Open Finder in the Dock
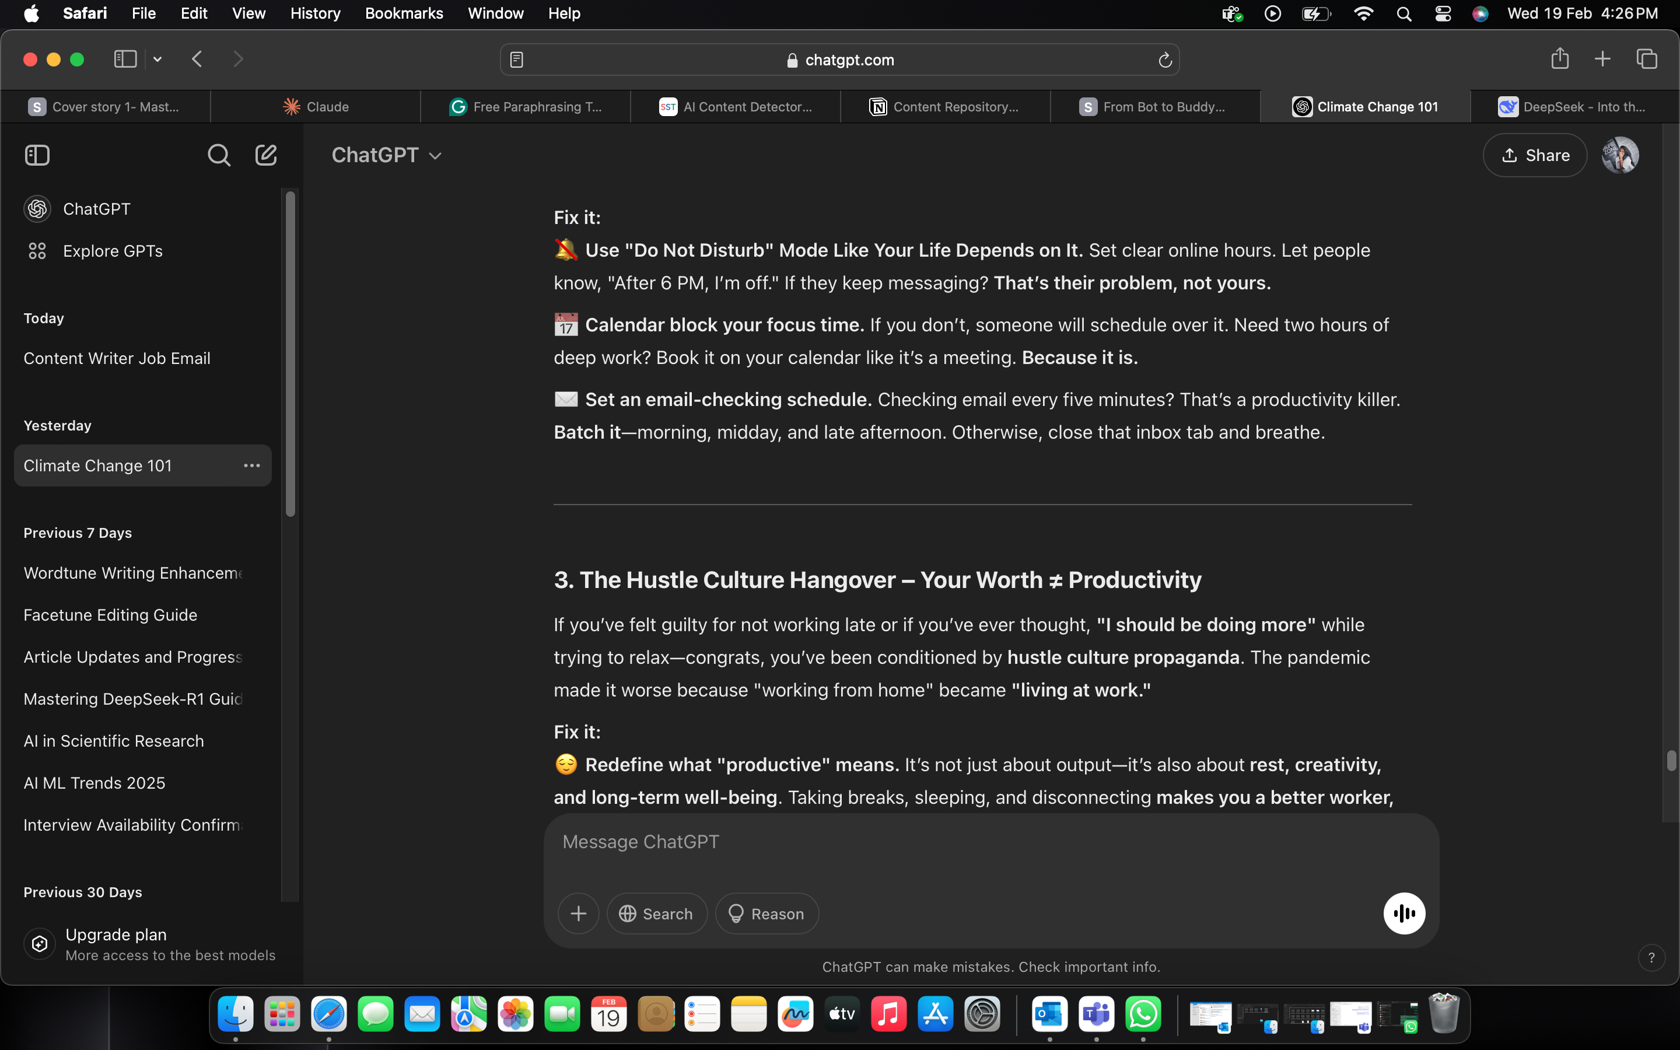The height and width of the screenshot is (1050, 1680). coord(235,1014)
